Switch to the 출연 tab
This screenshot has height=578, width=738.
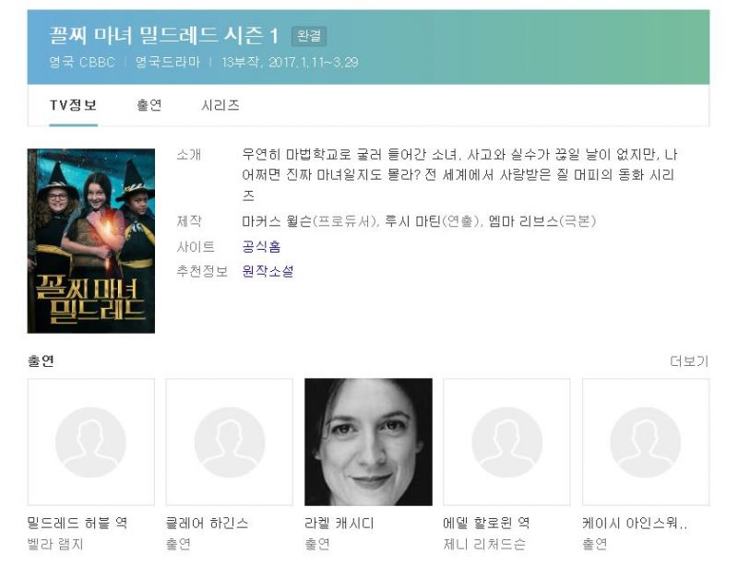149,105
